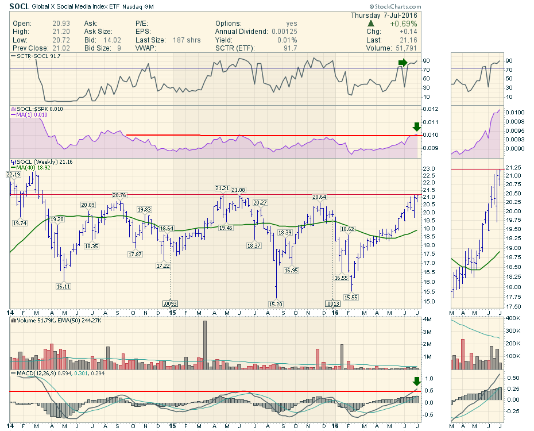Click the 21.21 price peak label
Viewport: 534px width, 431px height.
click(x=222, y=188)
